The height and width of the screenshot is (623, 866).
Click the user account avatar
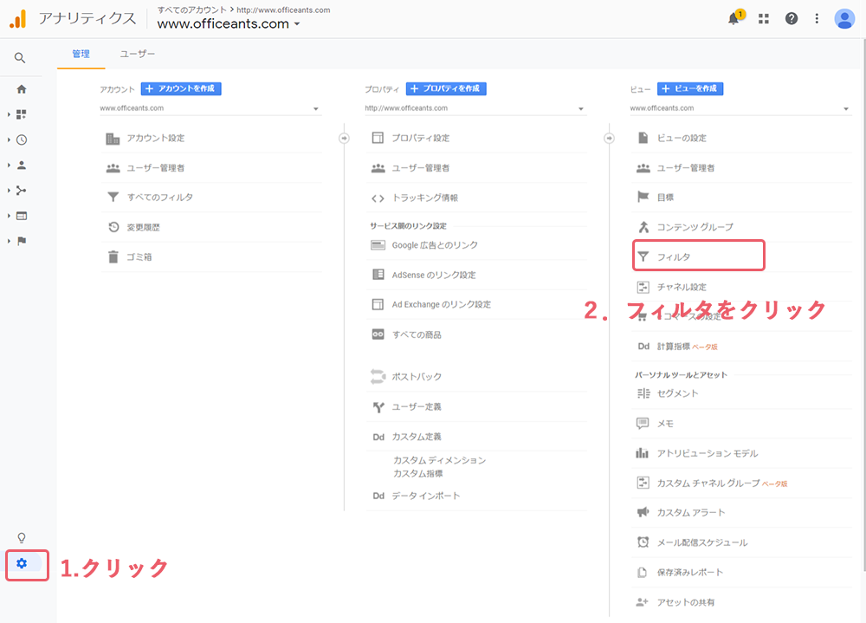[844, 19]
